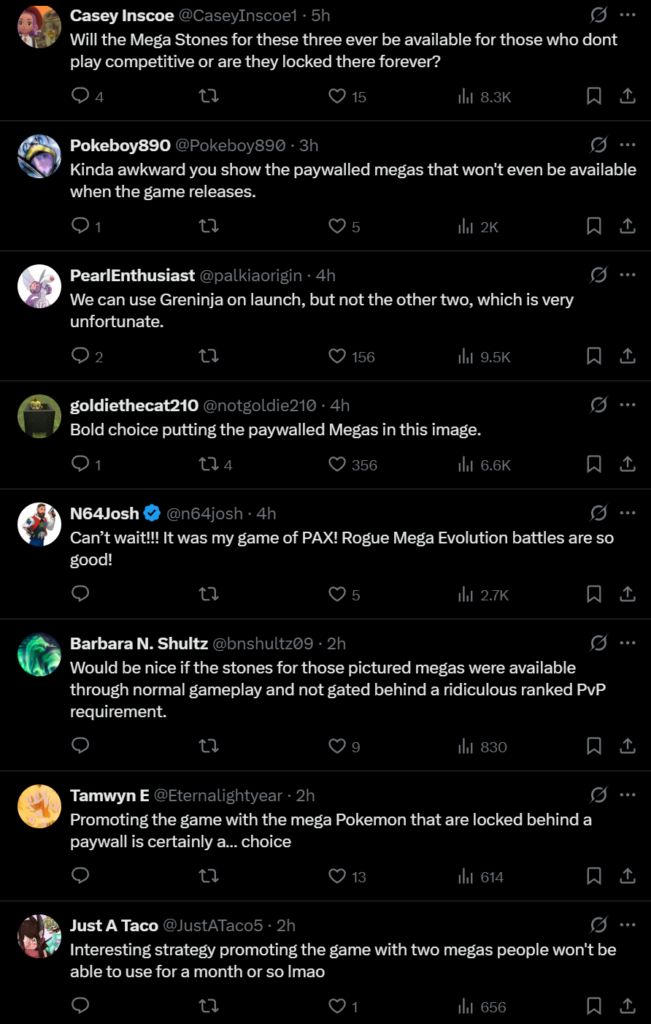651x1024 pixels.
Task: Share N64Josh's tweet via share icon
Action: 628,594
